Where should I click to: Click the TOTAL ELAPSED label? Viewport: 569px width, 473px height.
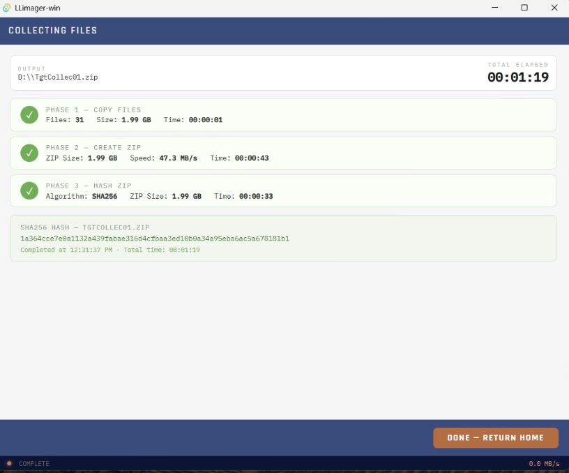tap(518, 65)
